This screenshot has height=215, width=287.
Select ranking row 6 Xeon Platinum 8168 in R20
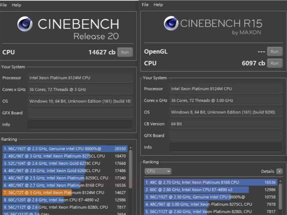click(65, 185)
